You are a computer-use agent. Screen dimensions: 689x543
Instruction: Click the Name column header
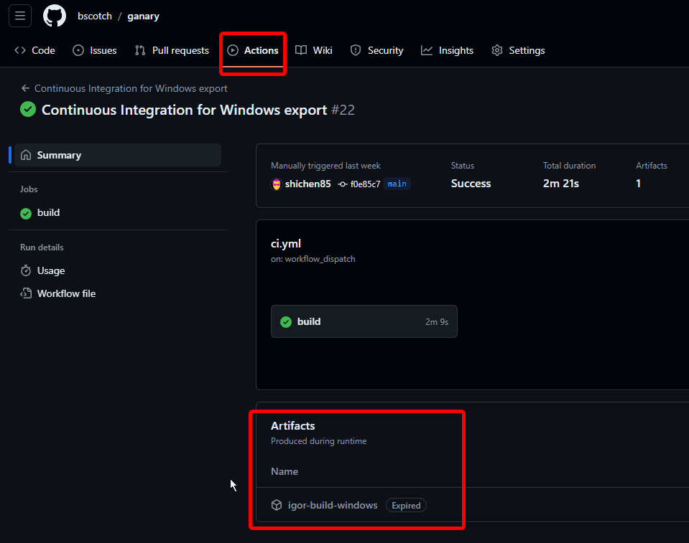[285, 471]
